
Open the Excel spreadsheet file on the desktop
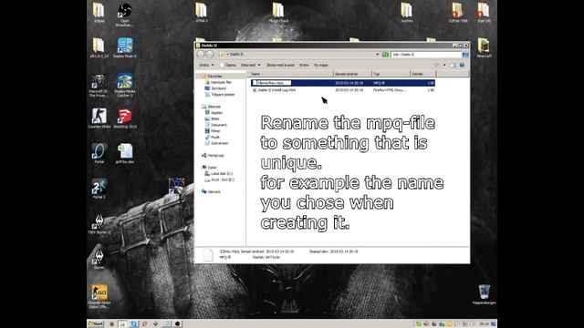(125, 153)
